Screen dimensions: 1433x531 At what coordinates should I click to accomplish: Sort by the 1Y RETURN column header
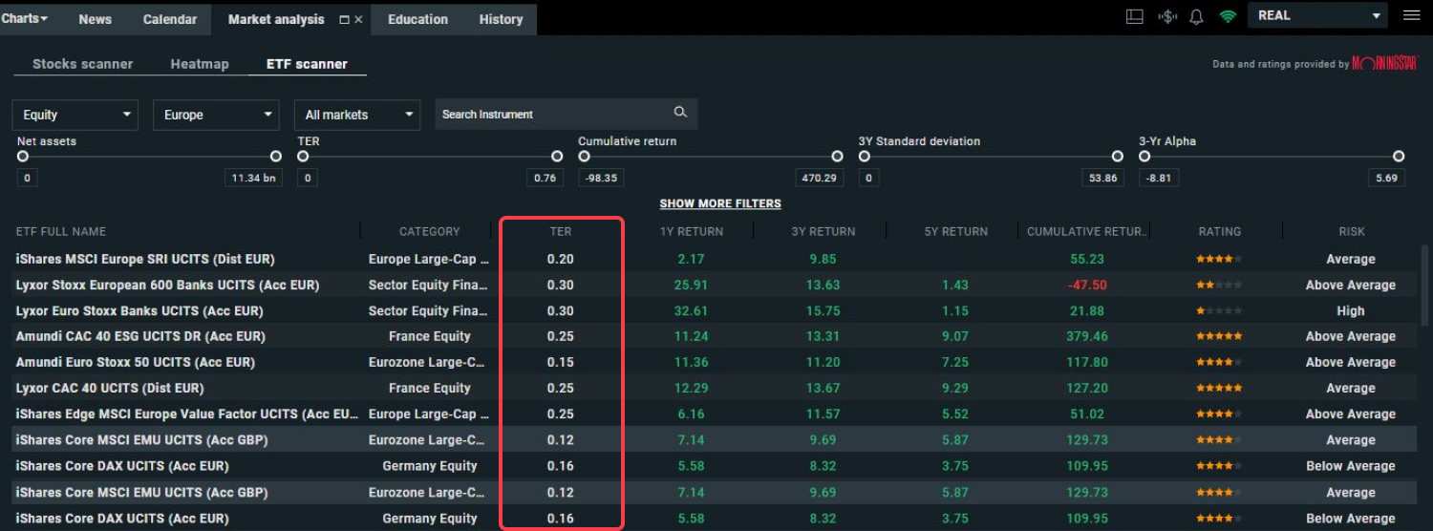pos(691,231)
